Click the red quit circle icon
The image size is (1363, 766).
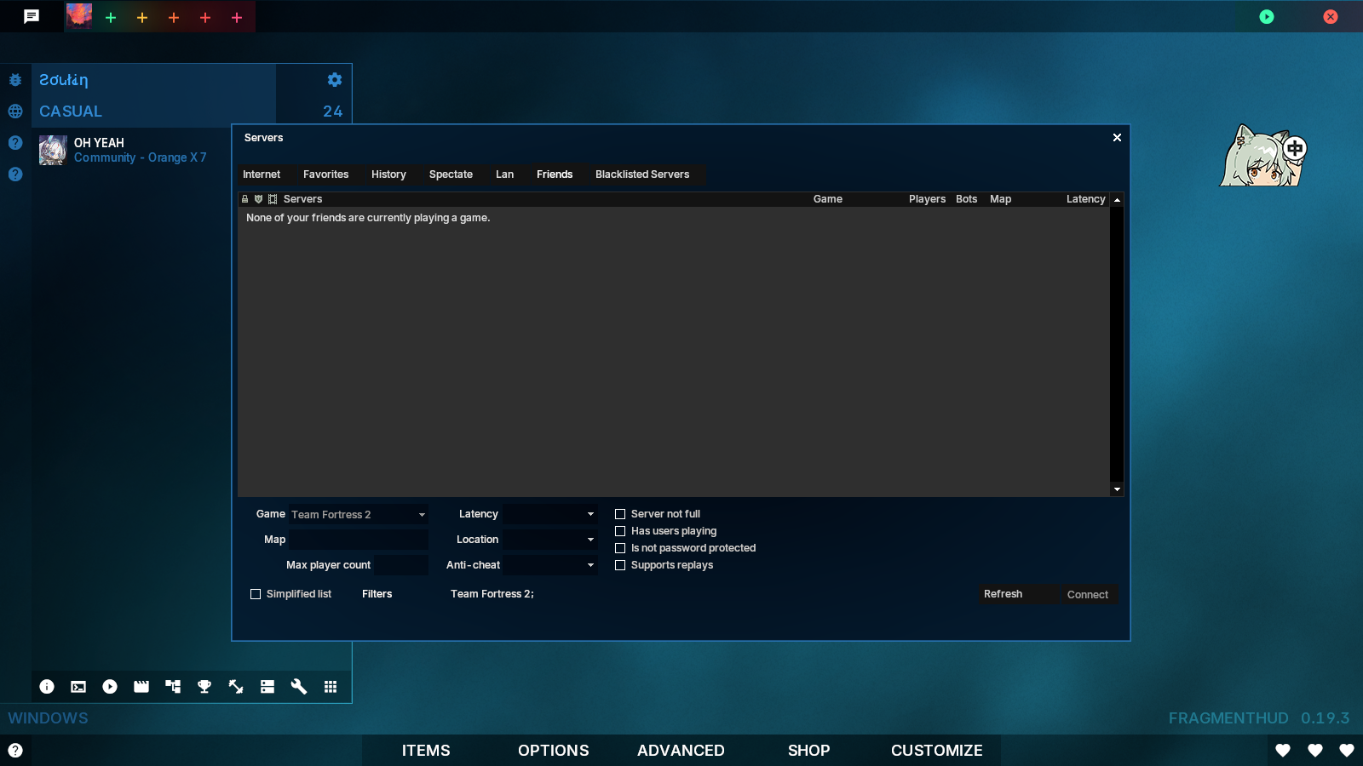tap(1331, 16)
